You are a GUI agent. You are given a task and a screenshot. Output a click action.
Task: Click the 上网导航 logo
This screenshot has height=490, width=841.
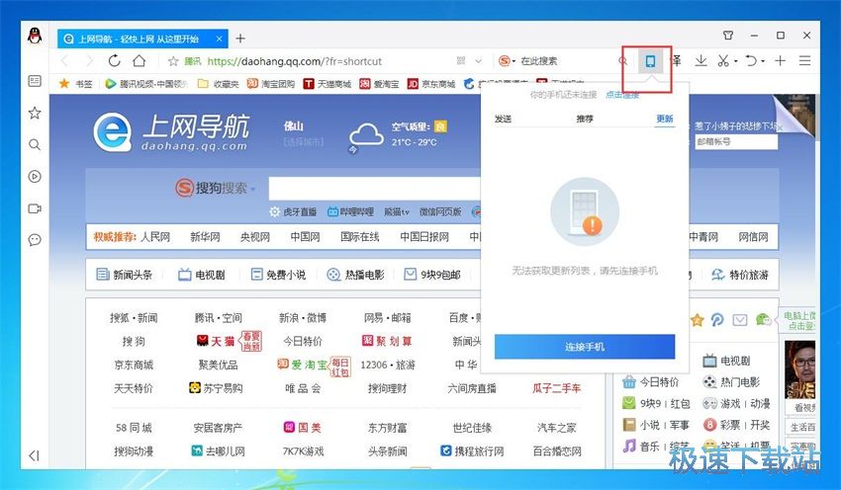coord(170,131)
